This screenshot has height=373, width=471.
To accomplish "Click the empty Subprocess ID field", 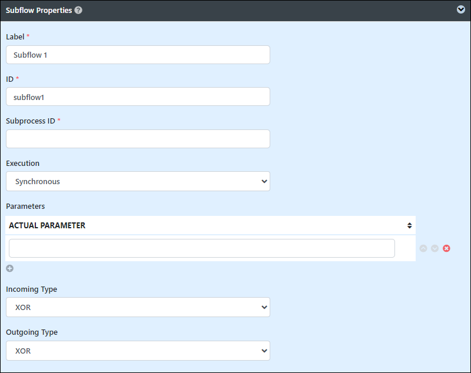I will (138, 139).
